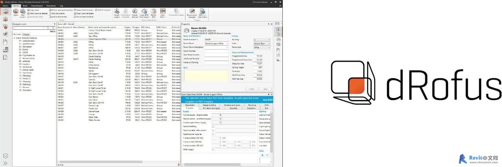The width and height of the screenshot is (502, 167).
Task: Click From RT.017 link in blue banner
Action: pyautogui.click(x=268, y=100)
